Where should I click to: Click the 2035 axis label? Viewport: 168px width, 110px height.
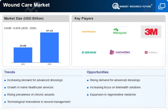[49, 64]
